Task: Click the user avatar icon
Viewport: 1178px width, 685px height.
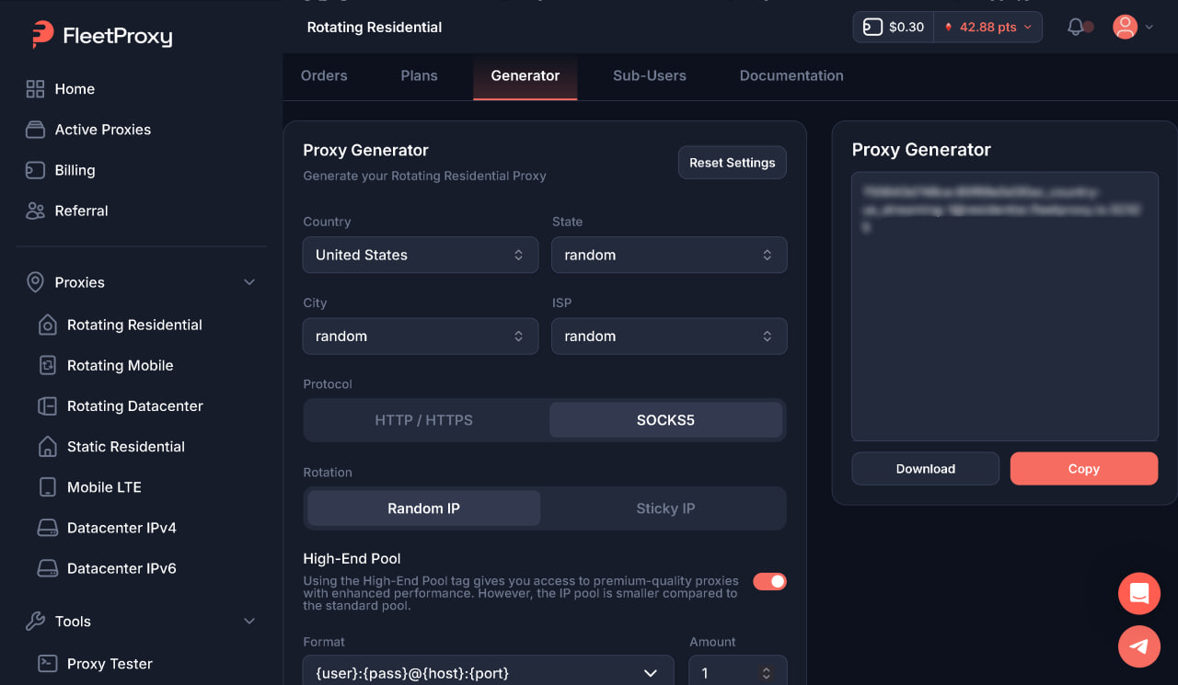Action: pyautogui.click(x=1125, y=27)
